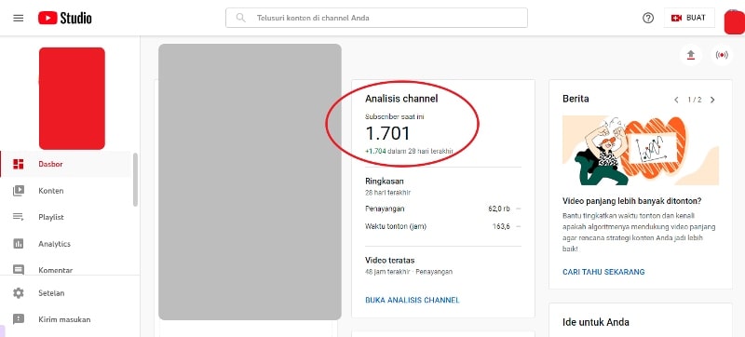The height and width of the screenshot is (337, 745).
Task: Click the sidebar vertical scrollbar
Action: (135, 180)
